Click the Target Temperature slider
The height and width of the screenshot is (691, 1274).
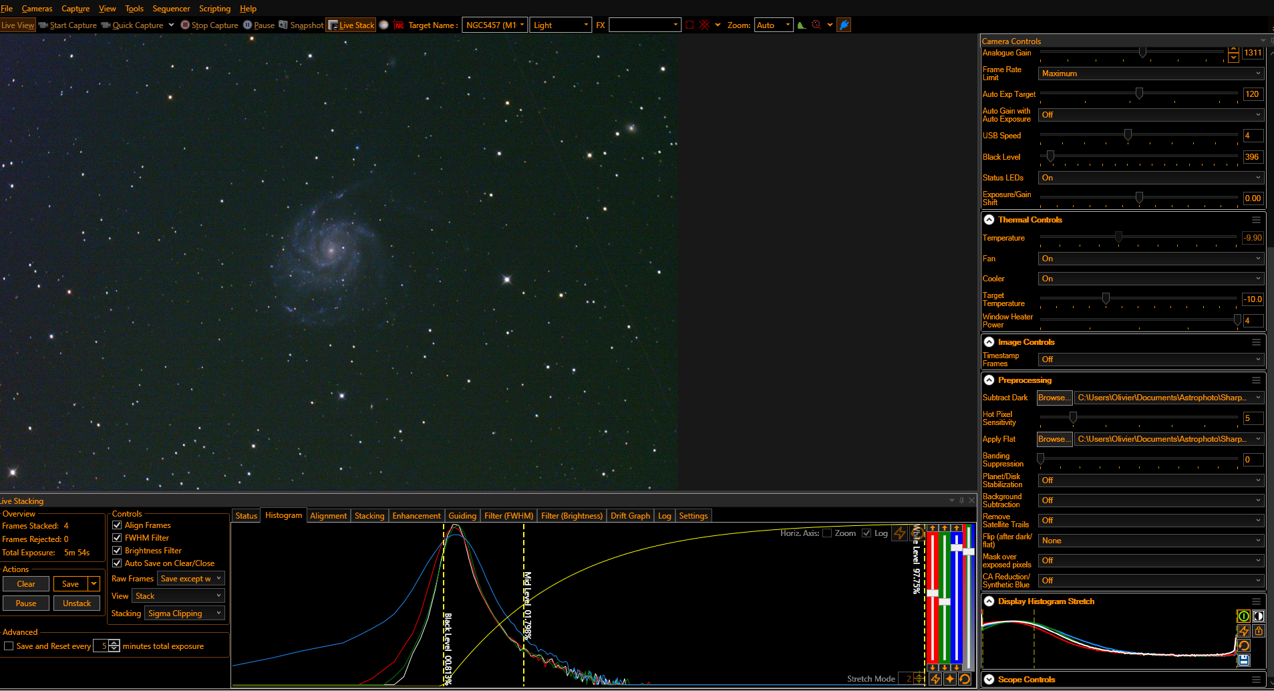click(1138, 299)
